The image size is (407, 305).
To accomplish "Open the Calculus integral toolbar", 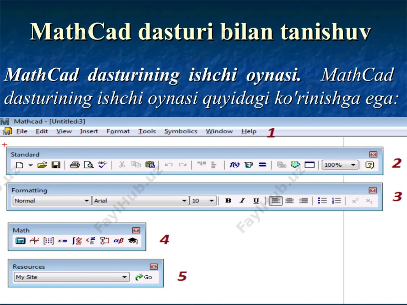I will click(x=77, y=241).
